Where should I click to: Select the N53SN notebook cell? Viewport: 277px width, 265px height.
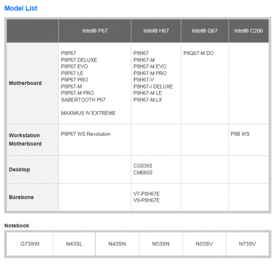coord(161,244)
